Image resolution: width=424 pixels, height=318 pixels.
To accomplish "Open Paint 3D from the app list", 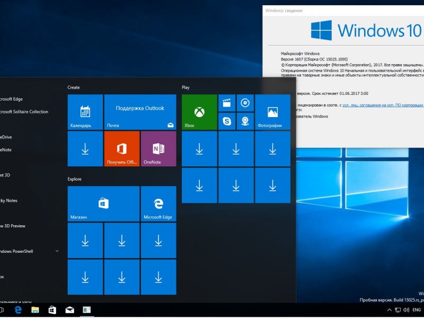I will pyautogui.click(x=5, y=175).
